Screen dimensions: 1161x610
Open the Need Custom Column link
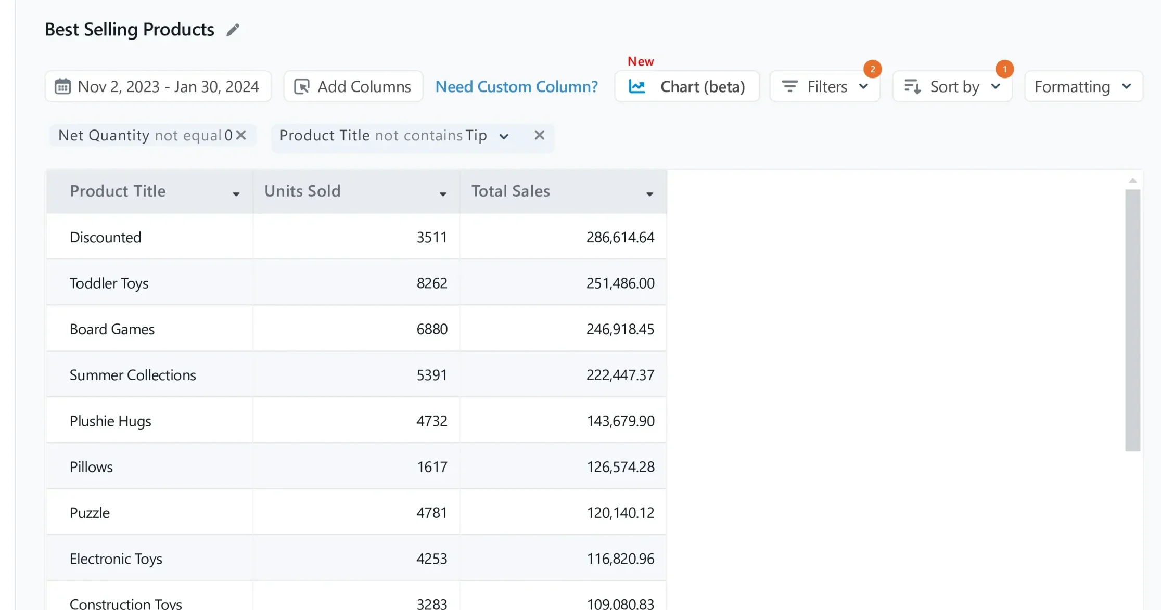[x=516, y=86]
